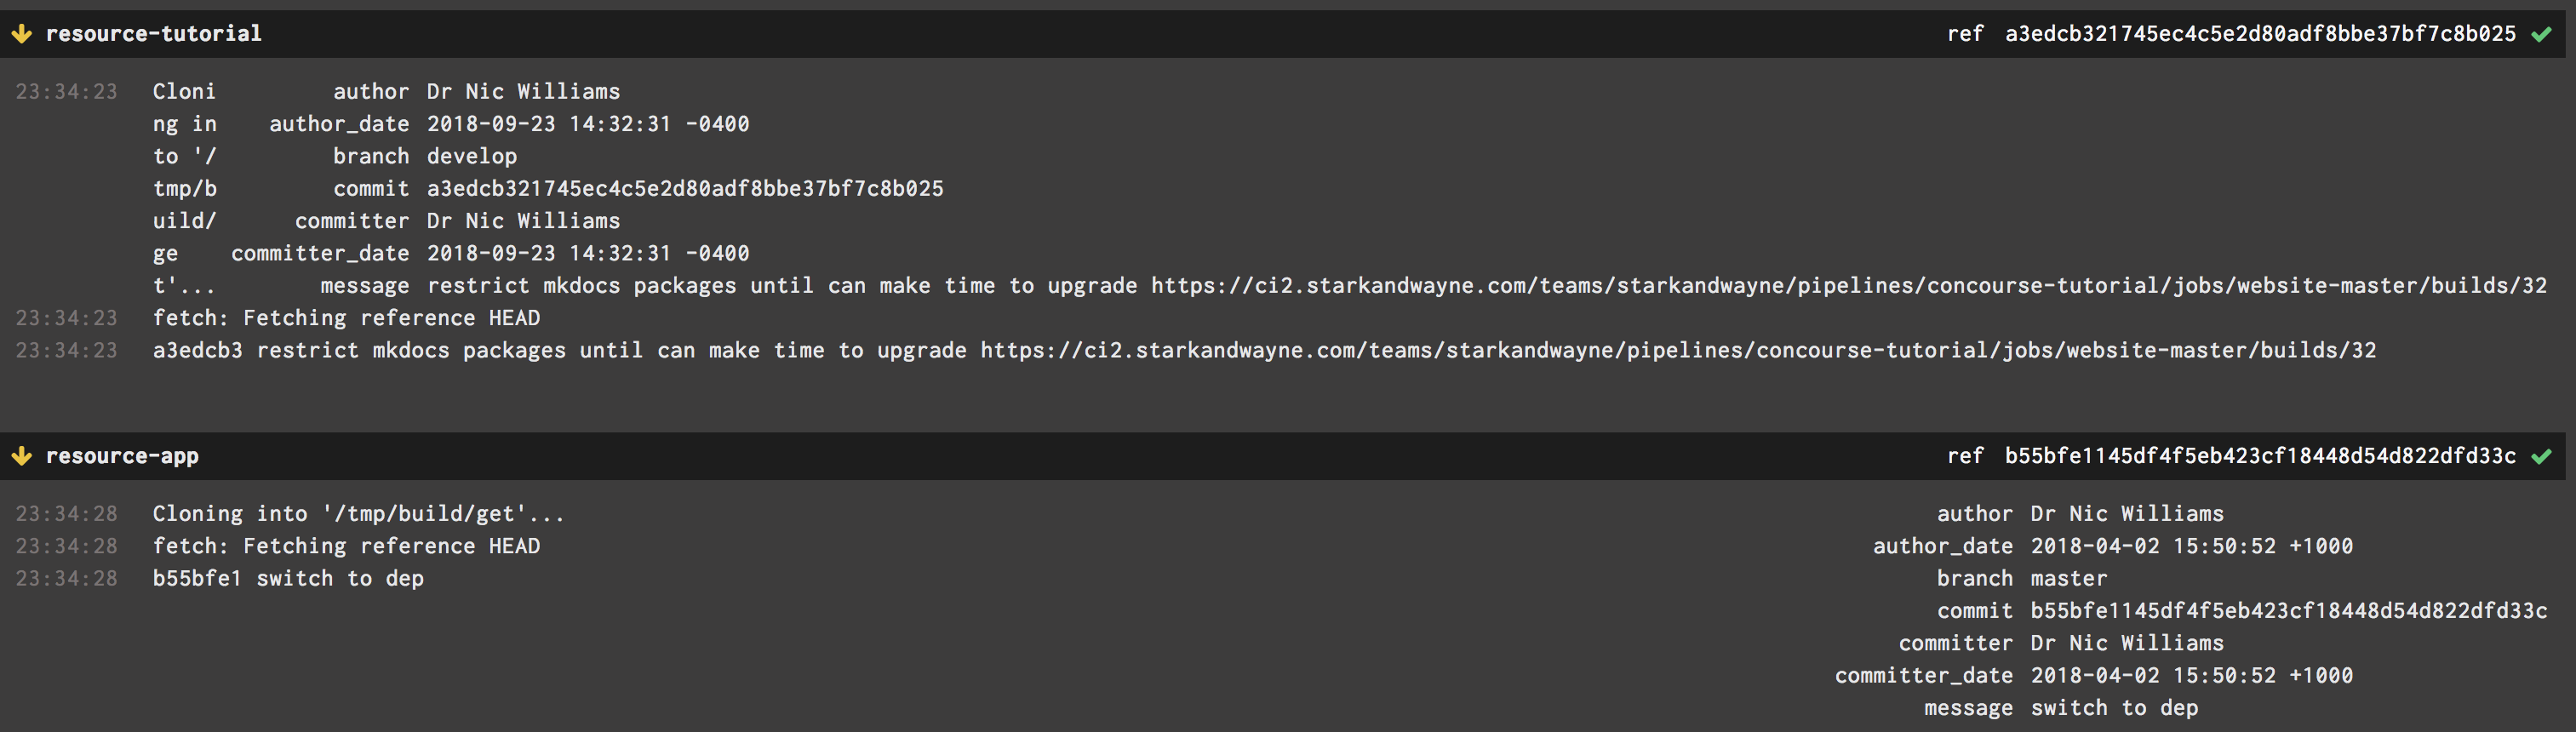Image resolution: width=2576 pixels, height=732 pixels.
Task: Select the commit hash a3edcb3 in the log
Action: (x=196, y=350)
